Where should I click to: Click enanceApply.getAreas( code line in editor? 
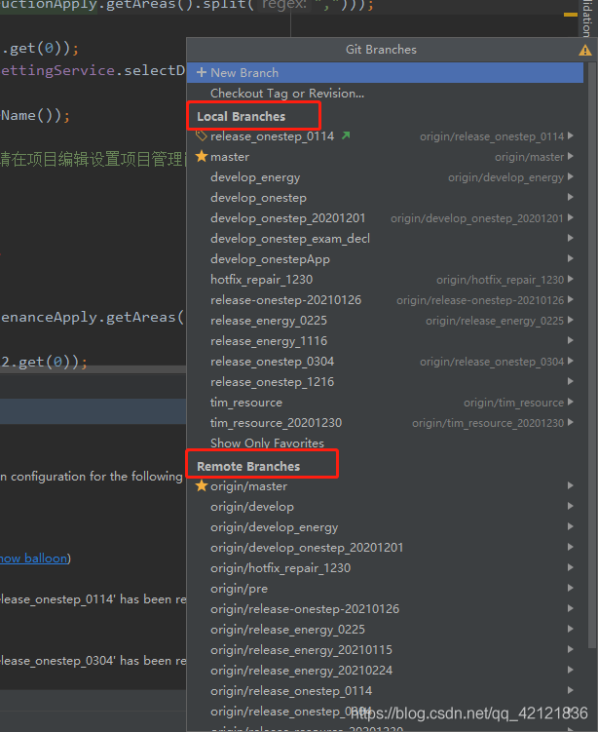[93, 318]
